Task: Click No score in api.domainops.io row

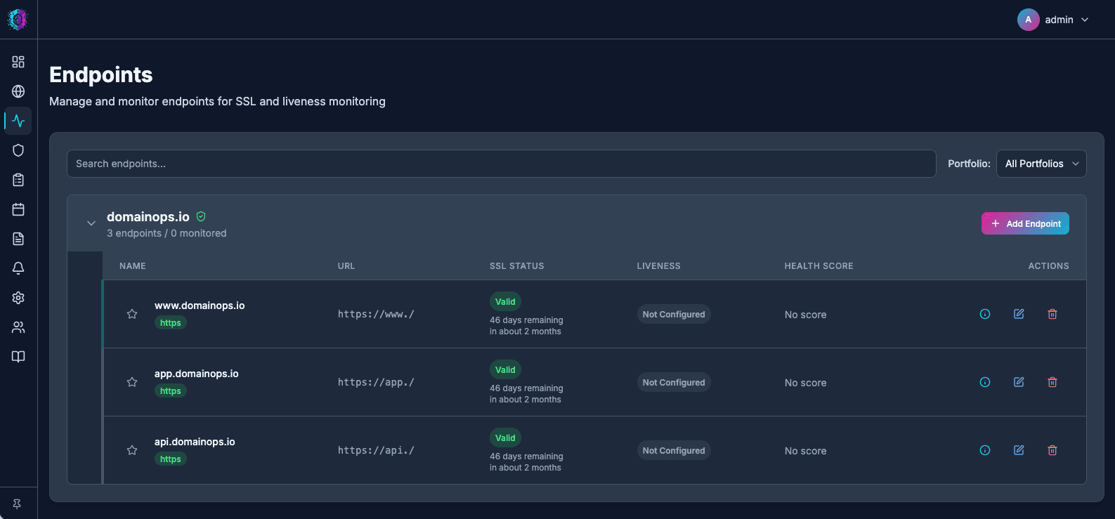Action: [x=805, y=451]
